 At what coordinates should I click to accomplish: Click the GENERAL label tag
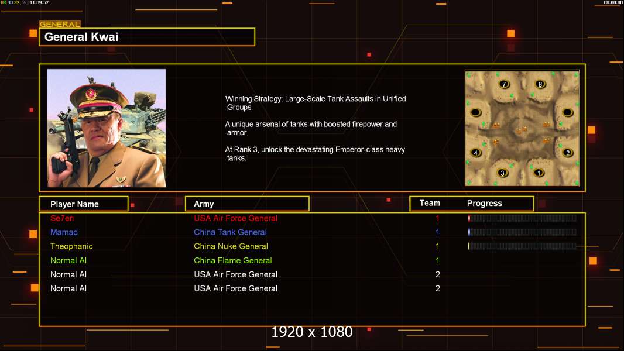[60, 24]
